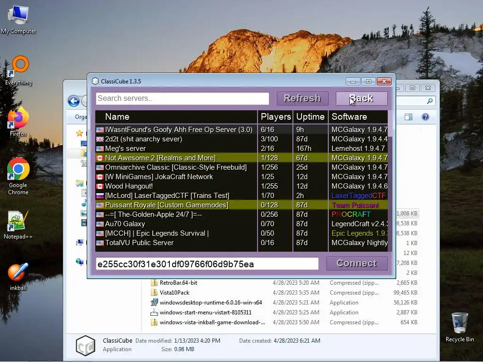Select windows-start-menu-vistart-8105311 file name
This screenshot has width=483, height=362.
coord(206,313)
